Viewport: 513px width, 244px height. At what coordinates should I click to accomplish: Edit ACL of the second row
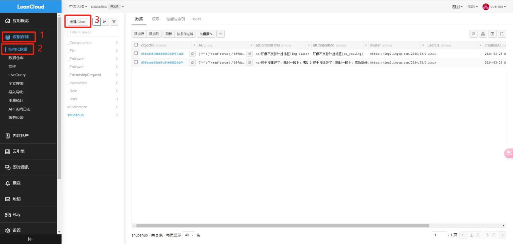249,63
